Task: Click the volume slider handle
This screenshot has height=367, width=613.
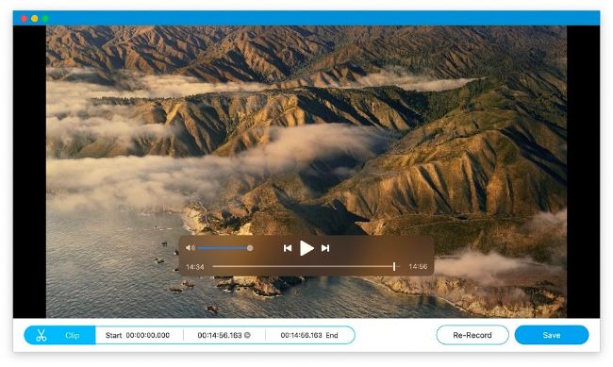Action: (250, 248)
